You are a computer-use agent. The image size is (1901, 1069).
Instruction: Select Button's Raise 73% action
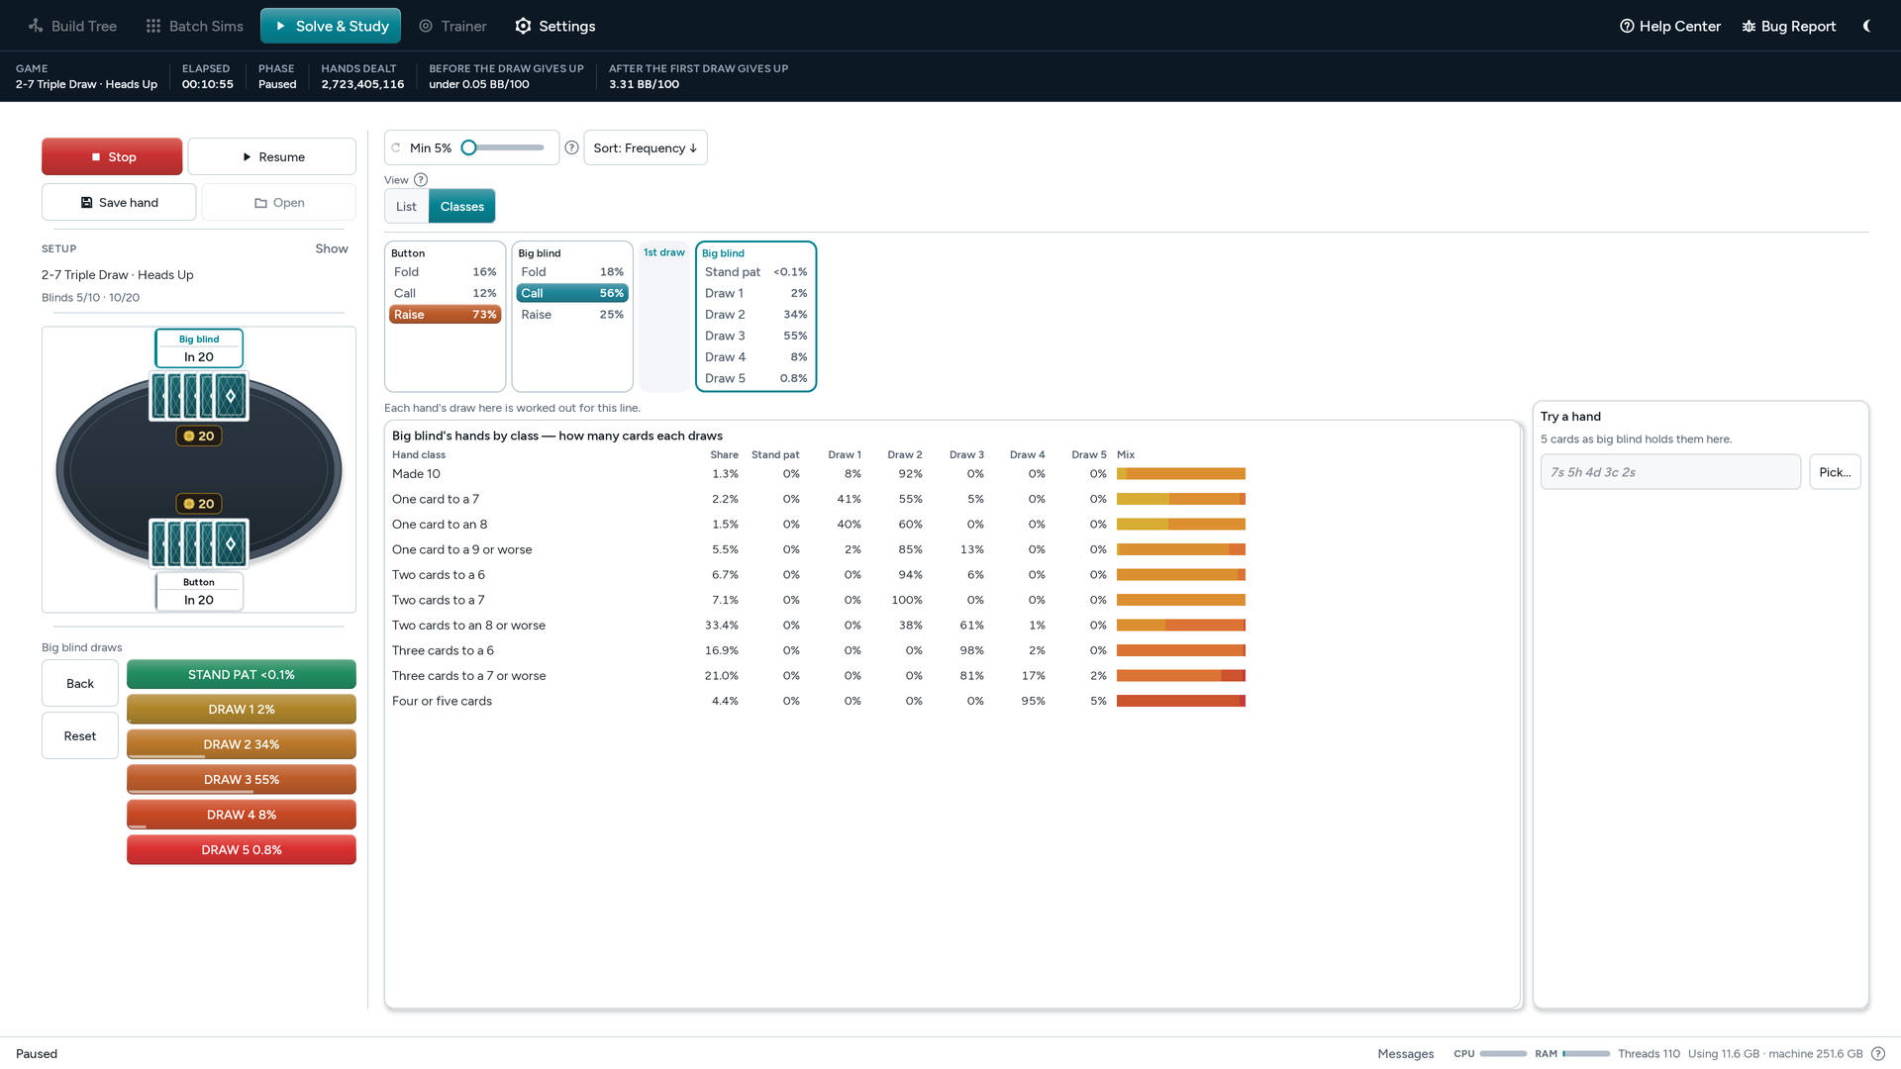[445, 315]
